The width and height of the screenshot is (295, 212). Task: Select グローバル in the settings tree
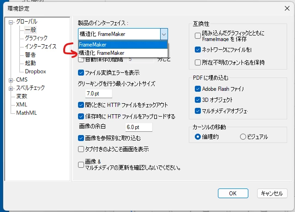(x=27, y=21)
